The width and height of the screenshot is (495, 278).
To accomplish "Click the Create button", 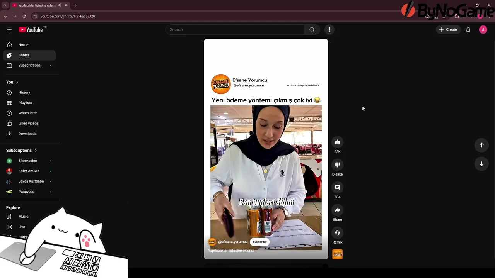I will point(449,29).
